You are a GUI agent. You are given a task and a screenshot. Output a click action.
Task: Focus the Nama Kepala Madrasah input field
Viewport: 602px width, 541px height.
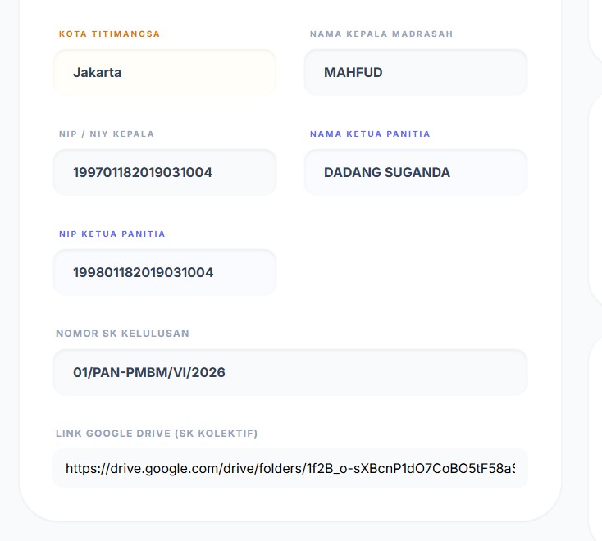tap(415, 72)
